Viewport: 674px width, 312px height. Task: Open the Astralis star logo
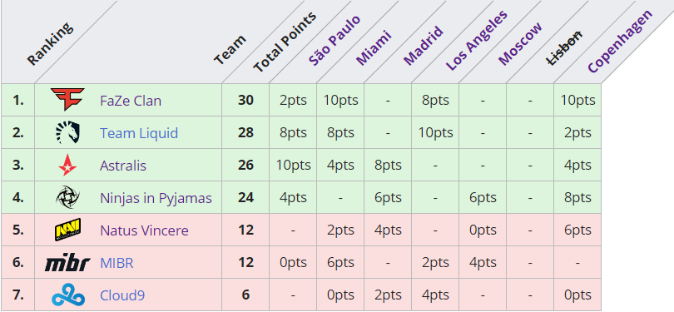67,166
